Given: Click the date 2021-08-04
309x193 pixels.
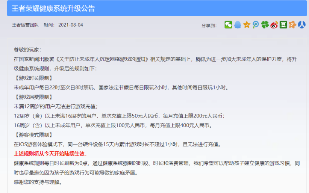Looking at the screenshot, I should pos(71,25).
